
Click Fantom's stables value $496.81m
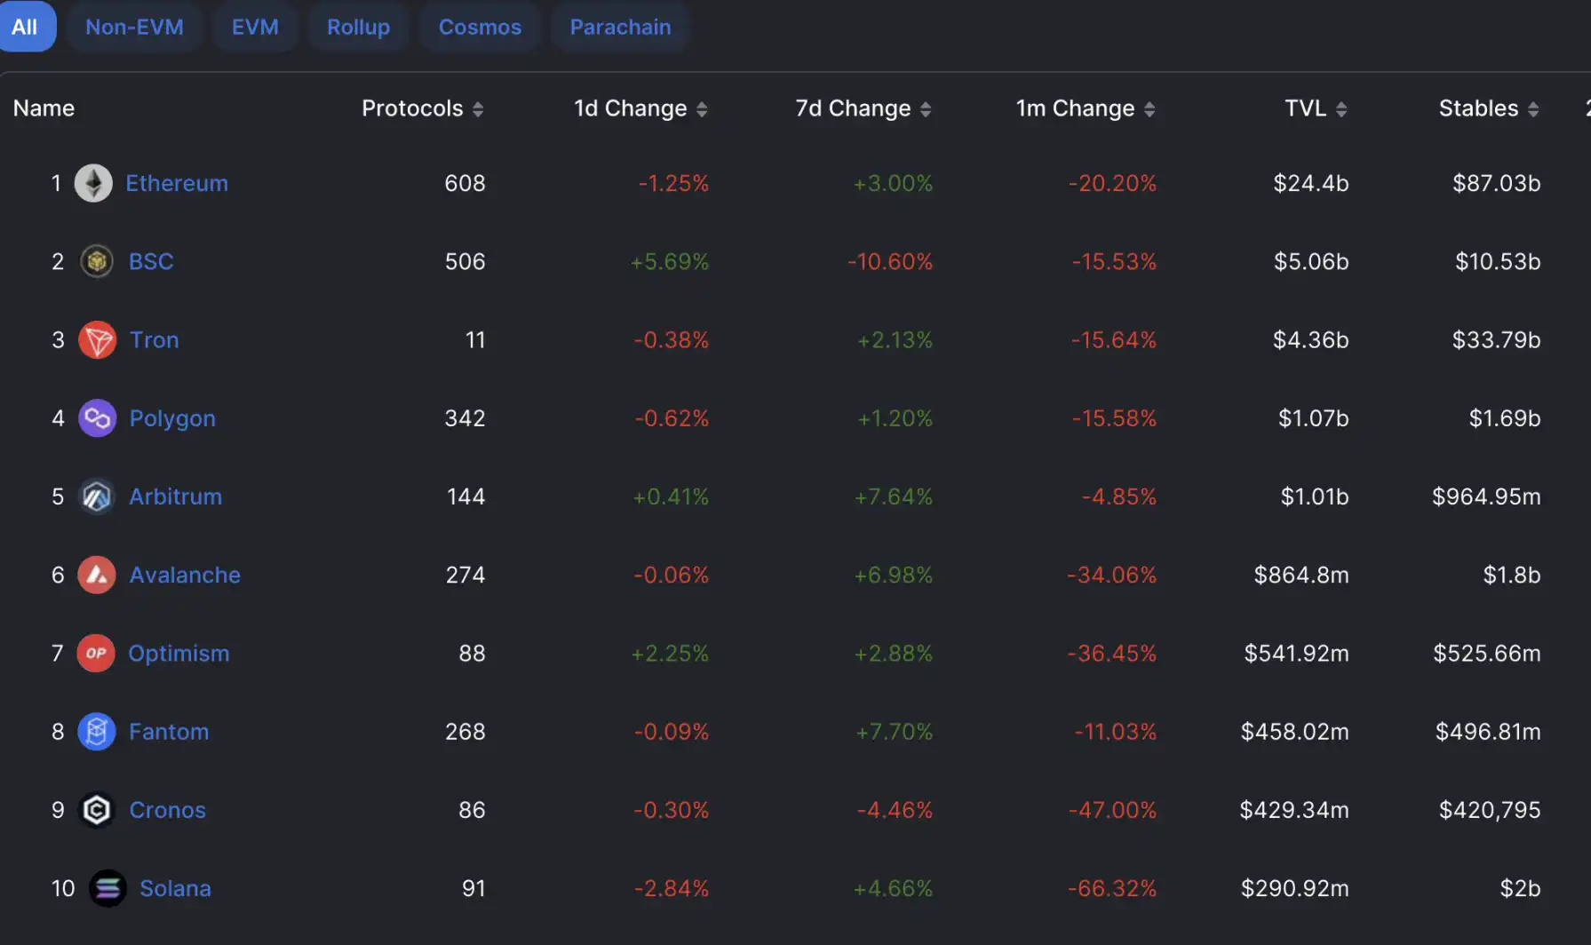[1488, 732]
